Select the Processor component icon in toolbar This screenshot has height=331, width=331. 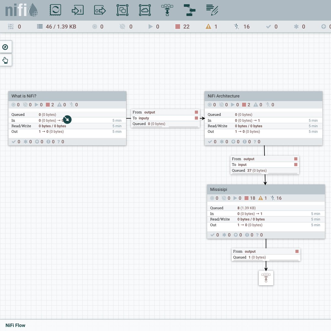point(55,10)
